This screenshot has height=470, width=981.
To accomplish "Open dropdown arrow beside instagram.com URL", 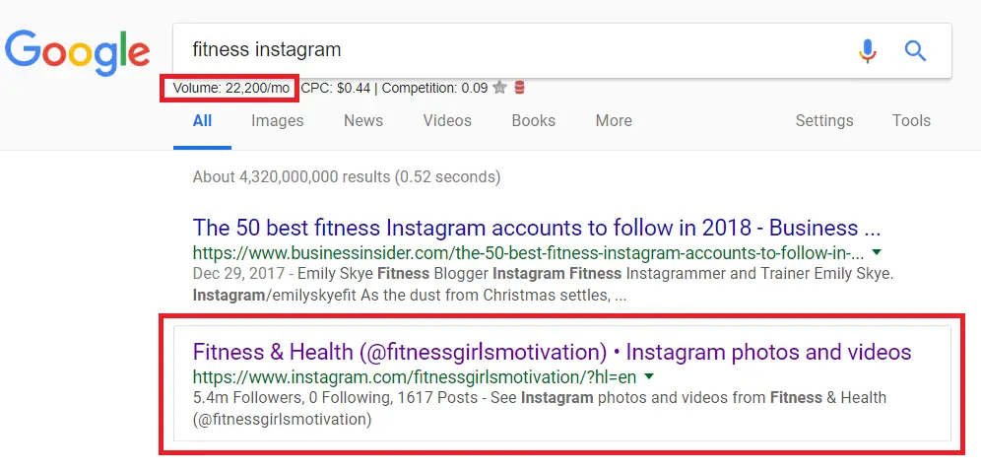I will click(x=649, y=376).
